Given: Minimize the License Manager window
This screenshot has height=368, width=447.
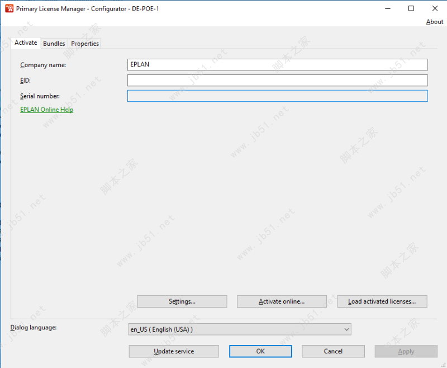Looking at the screenshot, I should 388,8.
